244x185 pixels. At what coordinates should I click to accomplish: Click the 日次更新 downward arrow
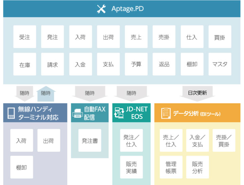(197, 94)
